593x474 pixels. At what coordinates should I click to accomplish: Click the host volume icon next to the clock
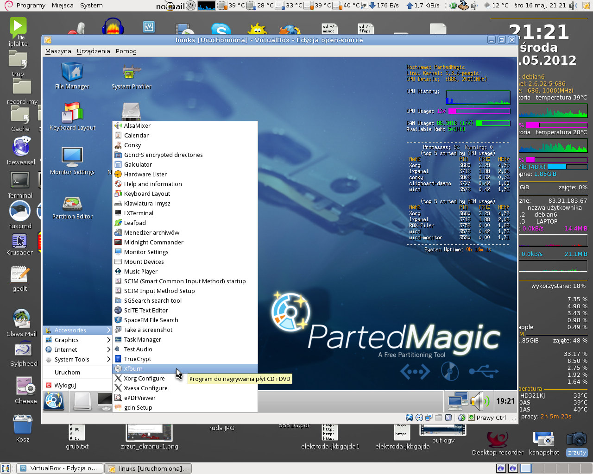point(573,6)
